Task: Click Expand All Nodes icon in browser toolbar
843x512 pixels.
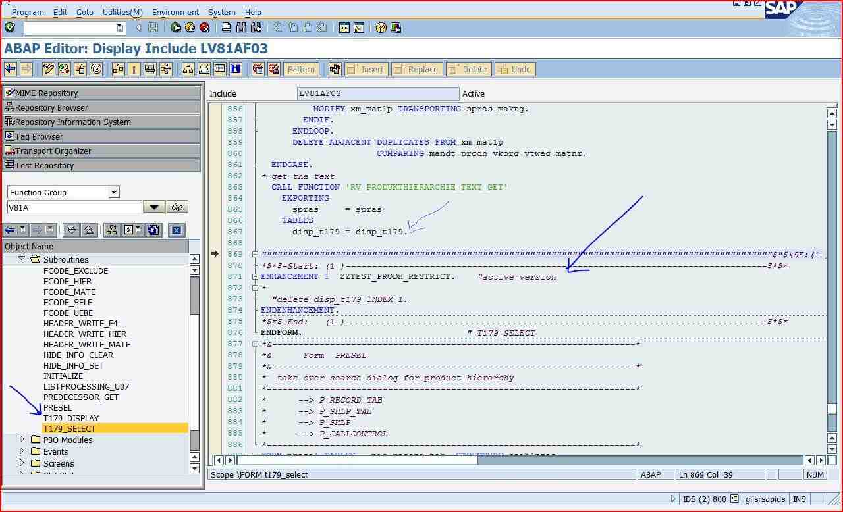Action: tap(72, 230)
